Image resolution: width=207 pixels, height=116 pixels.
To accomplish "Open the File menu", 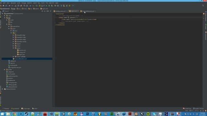I will (x=1, y=3).
